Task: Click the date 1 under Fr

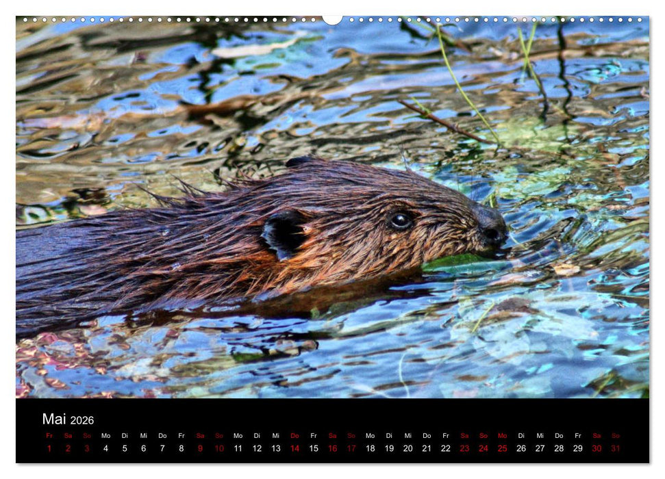Action: [48, 448]
